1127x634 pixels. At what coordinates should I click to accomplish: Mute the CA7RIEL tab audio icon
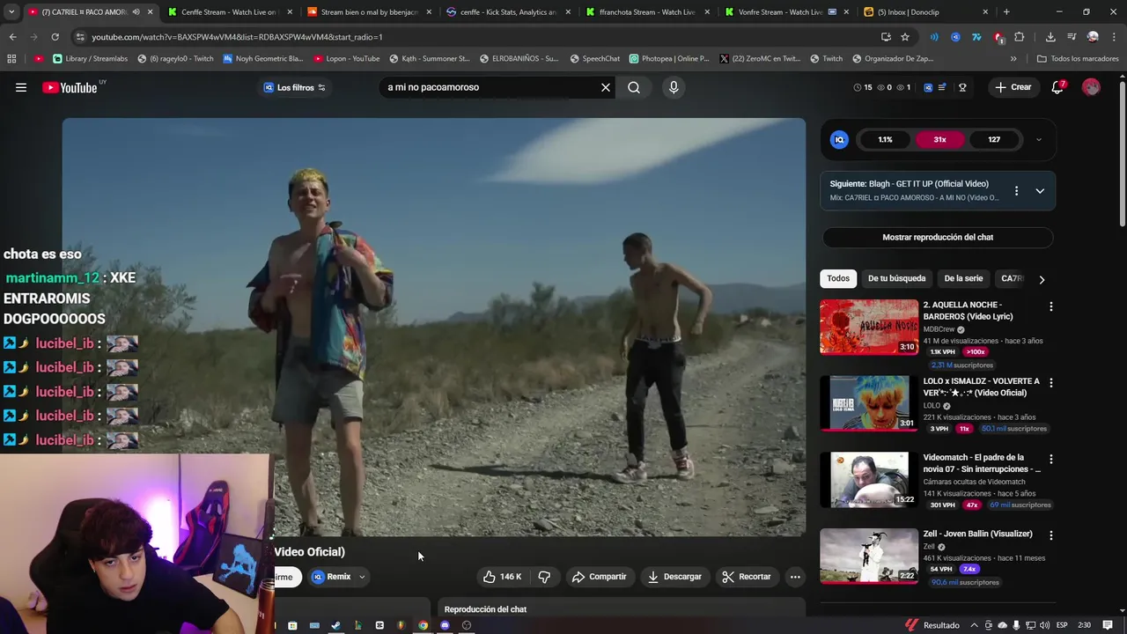coord(136,12)
